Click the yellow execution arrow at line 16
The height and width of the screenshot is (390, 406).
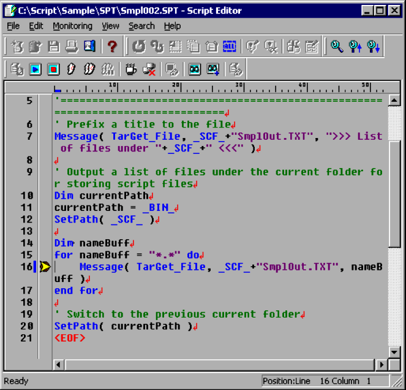pyautogui.click(x=45, y=267)
